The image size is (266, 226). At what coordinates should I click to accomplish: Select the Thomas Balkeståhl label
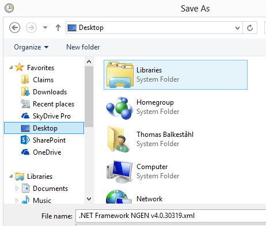(x=165, y=135)
